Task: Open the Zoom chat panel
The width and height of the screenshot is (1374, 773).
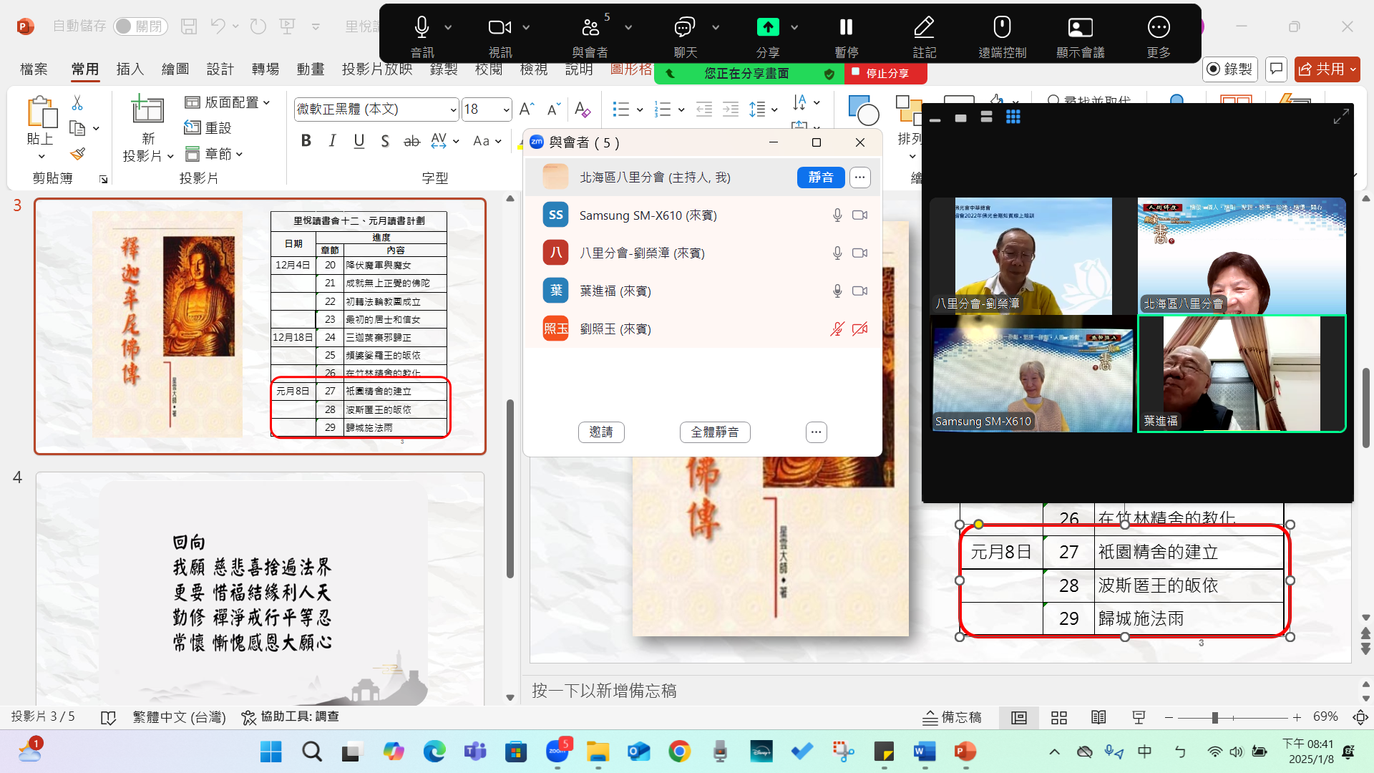Action: click(684, 28)
